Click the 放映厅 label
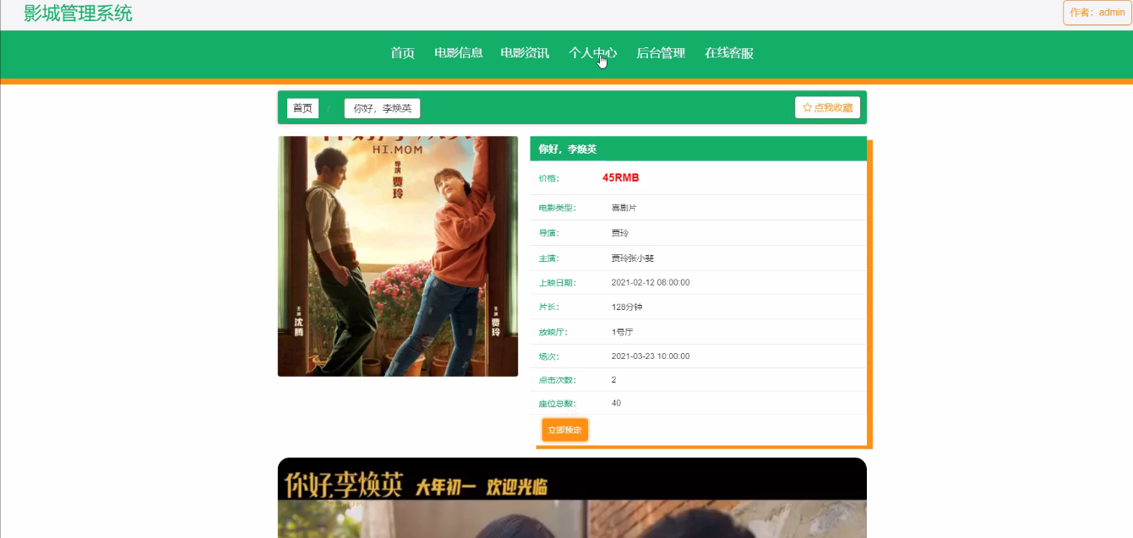Viewport: 1133px width, 538px height. click(x=553, y=332)
